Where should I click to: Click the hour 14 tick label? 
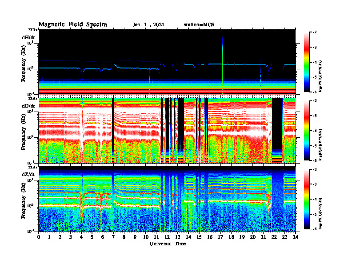pyautogui.click(x=188, y=237)
